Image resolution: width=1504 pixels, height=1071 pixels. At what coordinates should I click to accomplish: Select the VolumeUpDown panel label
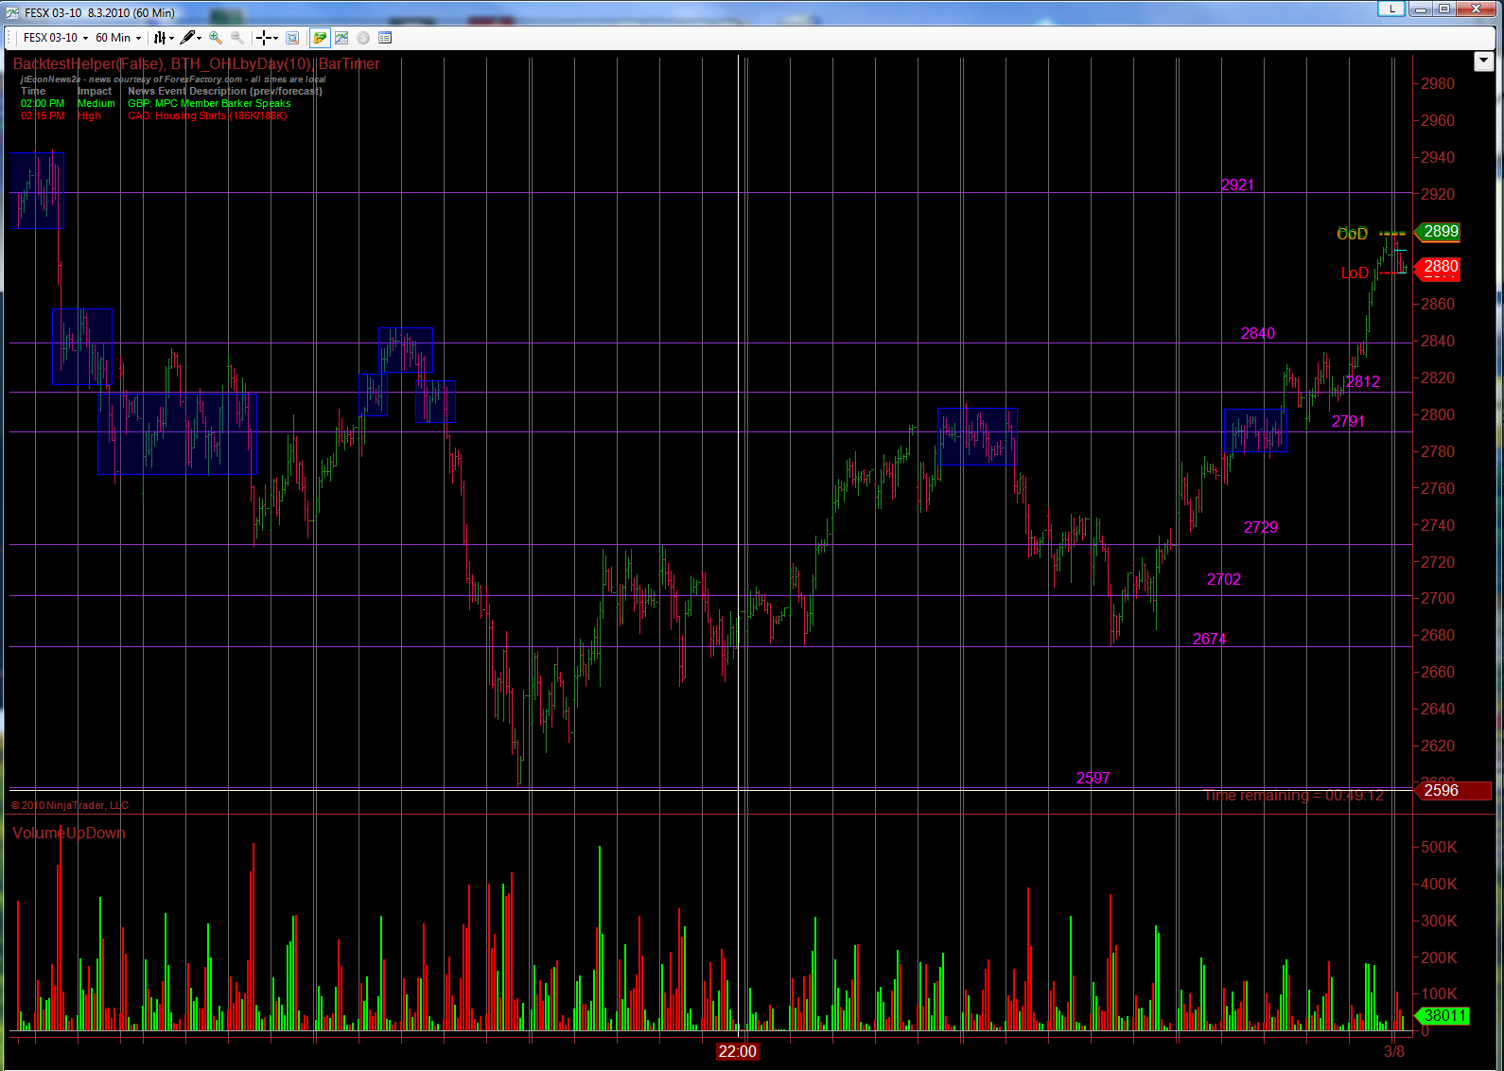tap(69, 833)
